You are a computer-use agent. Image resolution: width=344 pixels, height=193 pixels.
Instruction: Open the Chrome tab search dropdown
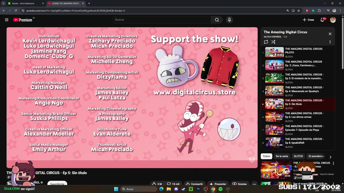3,3
